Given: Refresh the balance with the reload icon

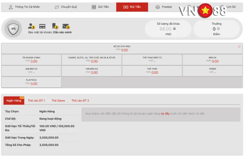Looking at the screenshot, I should point(239,47).
